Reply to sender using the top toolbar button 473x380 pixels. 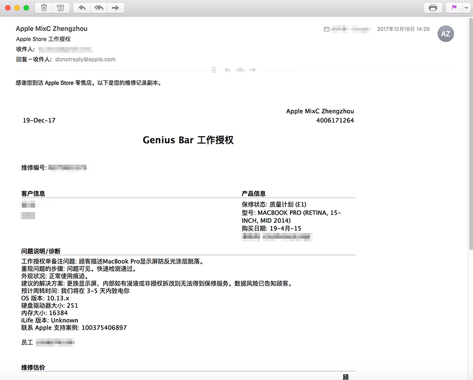coord(82,8)
